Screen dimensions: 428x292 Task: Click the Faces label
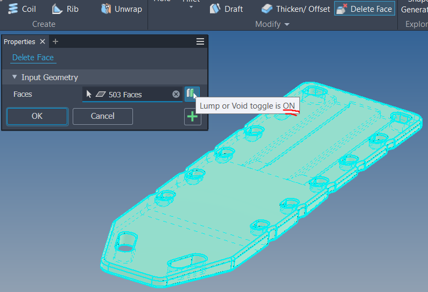pos(23,94)
